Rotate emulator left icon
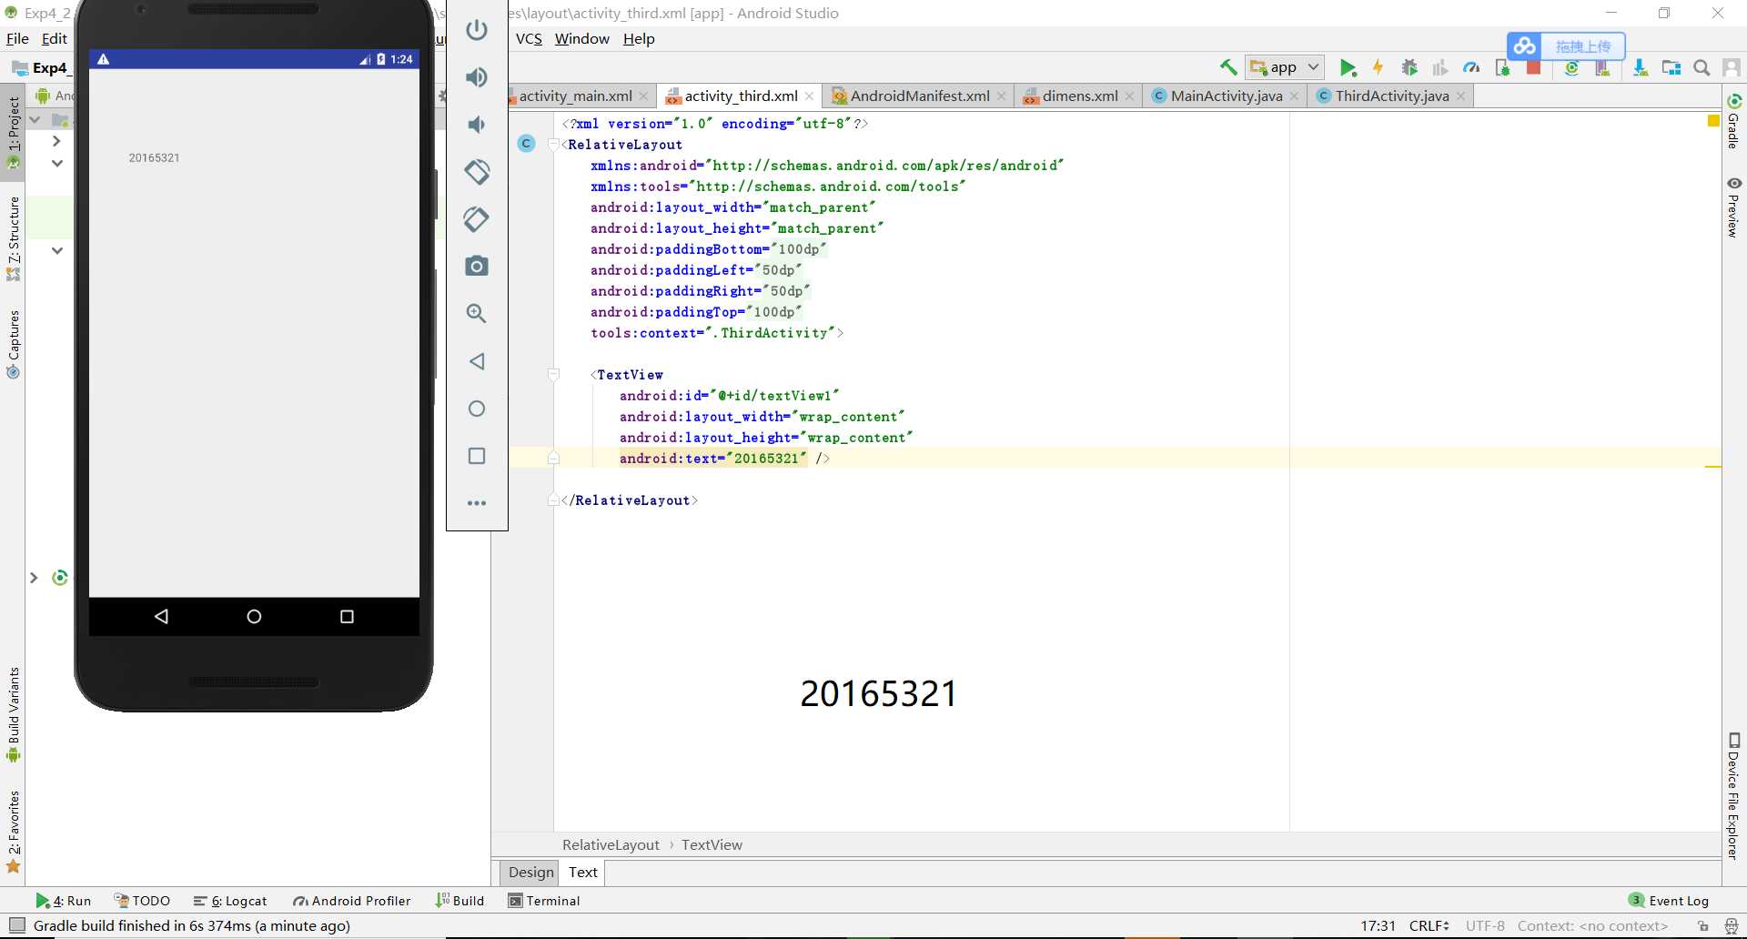The width and height of the screenshot is (1747, 939). 477,172
